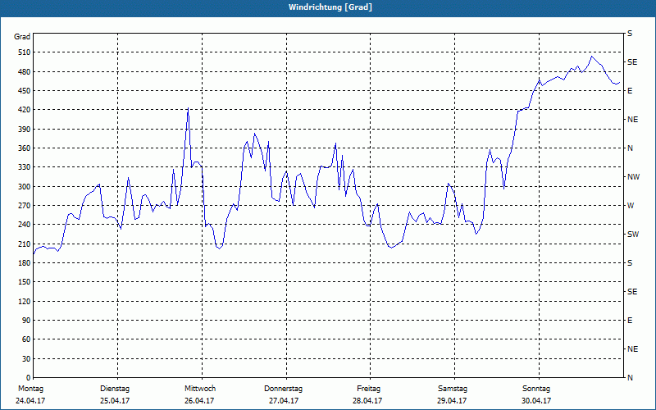Click the 'Donnerstag' day label
This screenshot has width=656, height=410.
coord(283,389)
